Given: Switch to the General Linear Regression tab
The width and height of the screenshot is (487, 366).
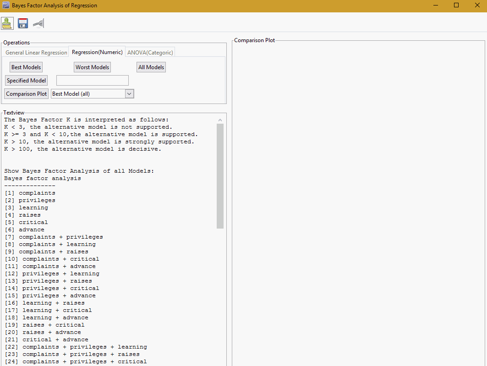Looking at the screenshot, I should coord(36,53).
